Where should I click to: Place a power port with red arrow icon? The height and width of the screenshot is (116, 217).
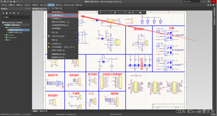click(x=122, y=13)
